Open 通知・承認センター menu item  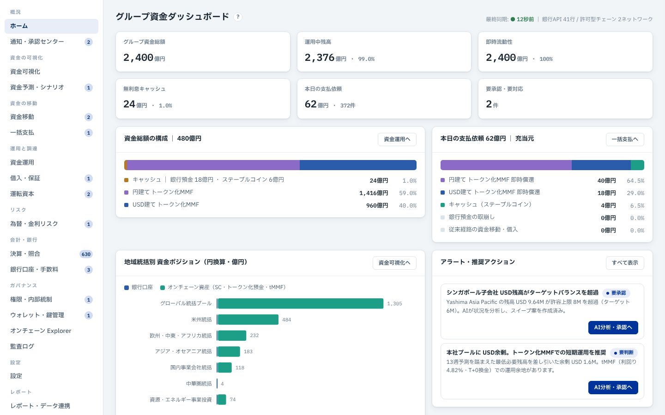51,42
